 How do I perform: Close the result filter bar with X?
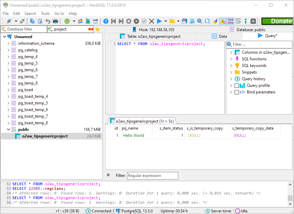coord(108,175)
